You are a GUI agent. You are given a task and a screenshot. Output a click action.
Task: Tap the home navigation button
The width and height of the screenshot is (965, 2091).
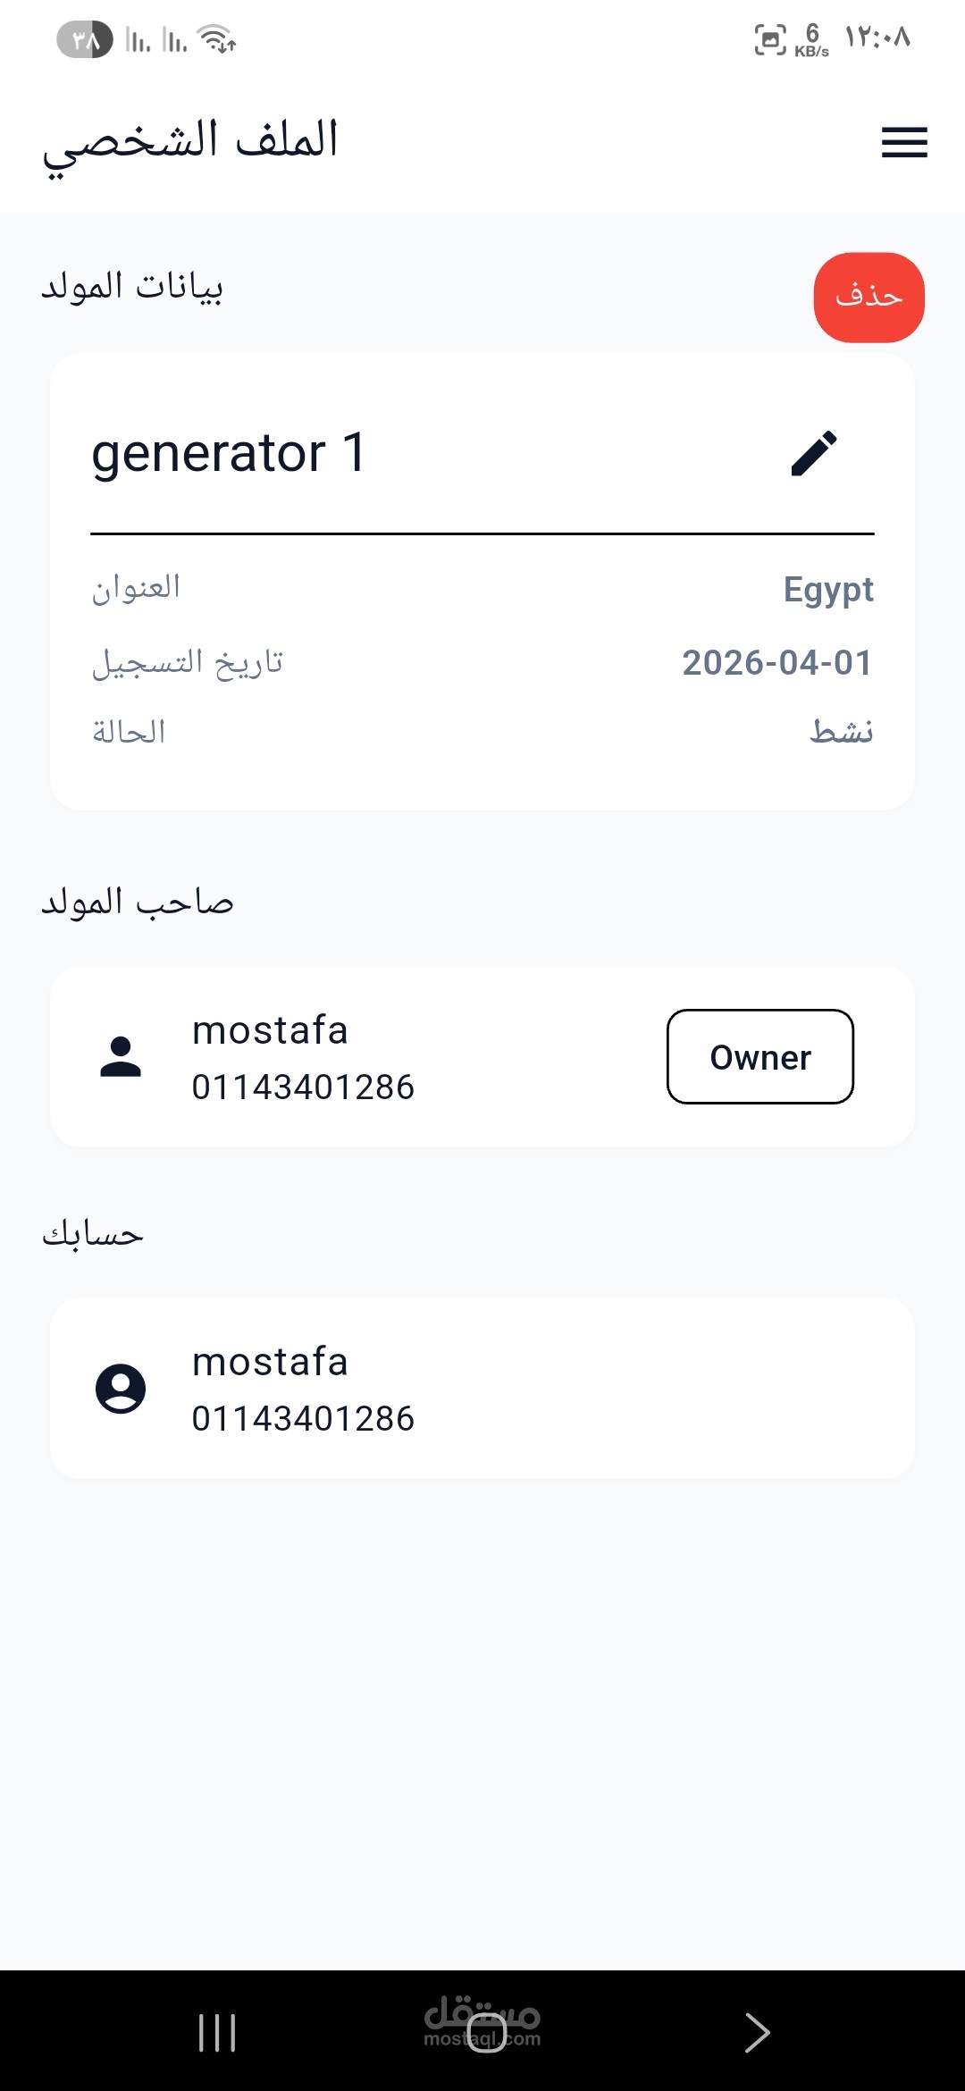coord(486,2033)
